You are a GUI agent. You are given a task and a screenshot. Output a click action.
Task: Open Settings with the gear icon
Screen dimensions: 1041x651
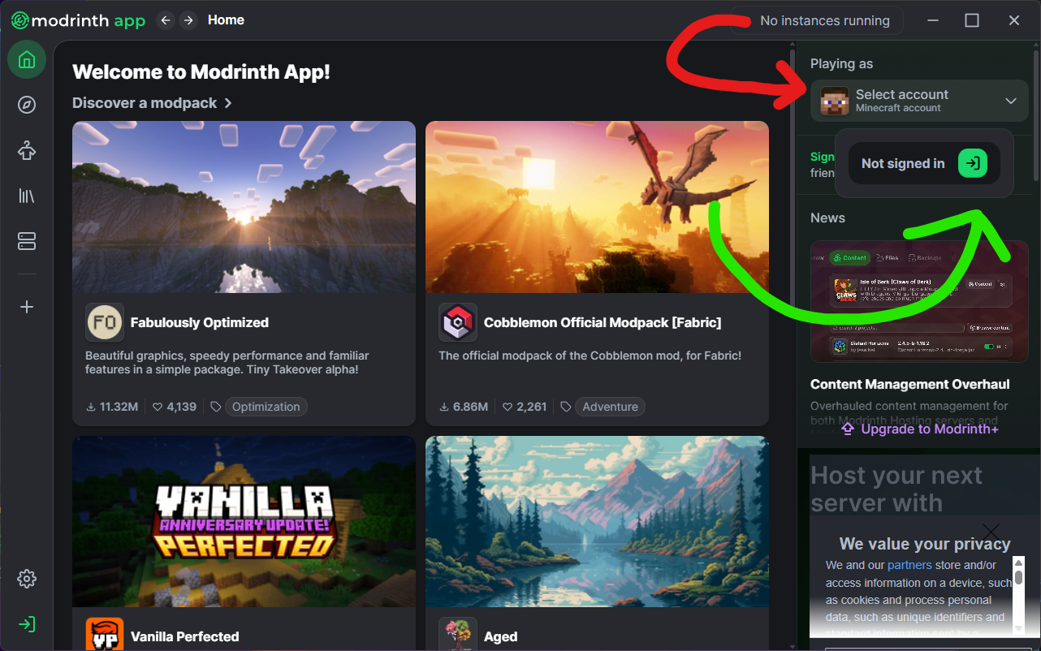pyautogui.click(x=27, y=579)
